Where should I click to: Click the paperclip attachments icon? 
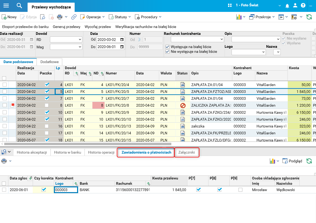(x=74, y=17)
